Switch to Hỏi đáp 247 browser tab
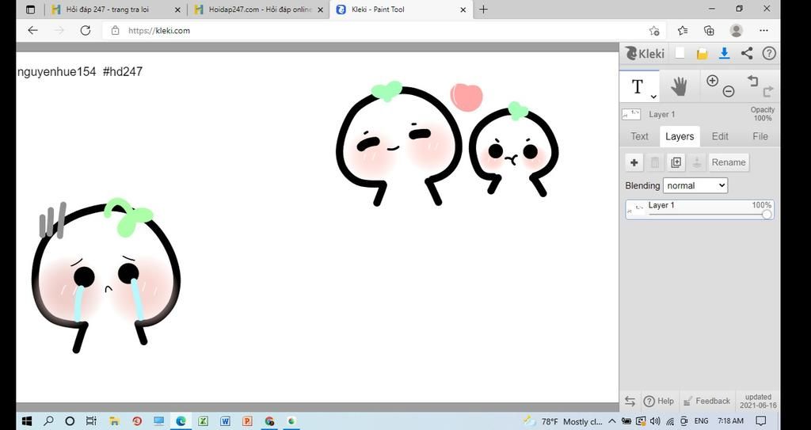811x430 pixels. pyautogui.click(x=115, y=10)
